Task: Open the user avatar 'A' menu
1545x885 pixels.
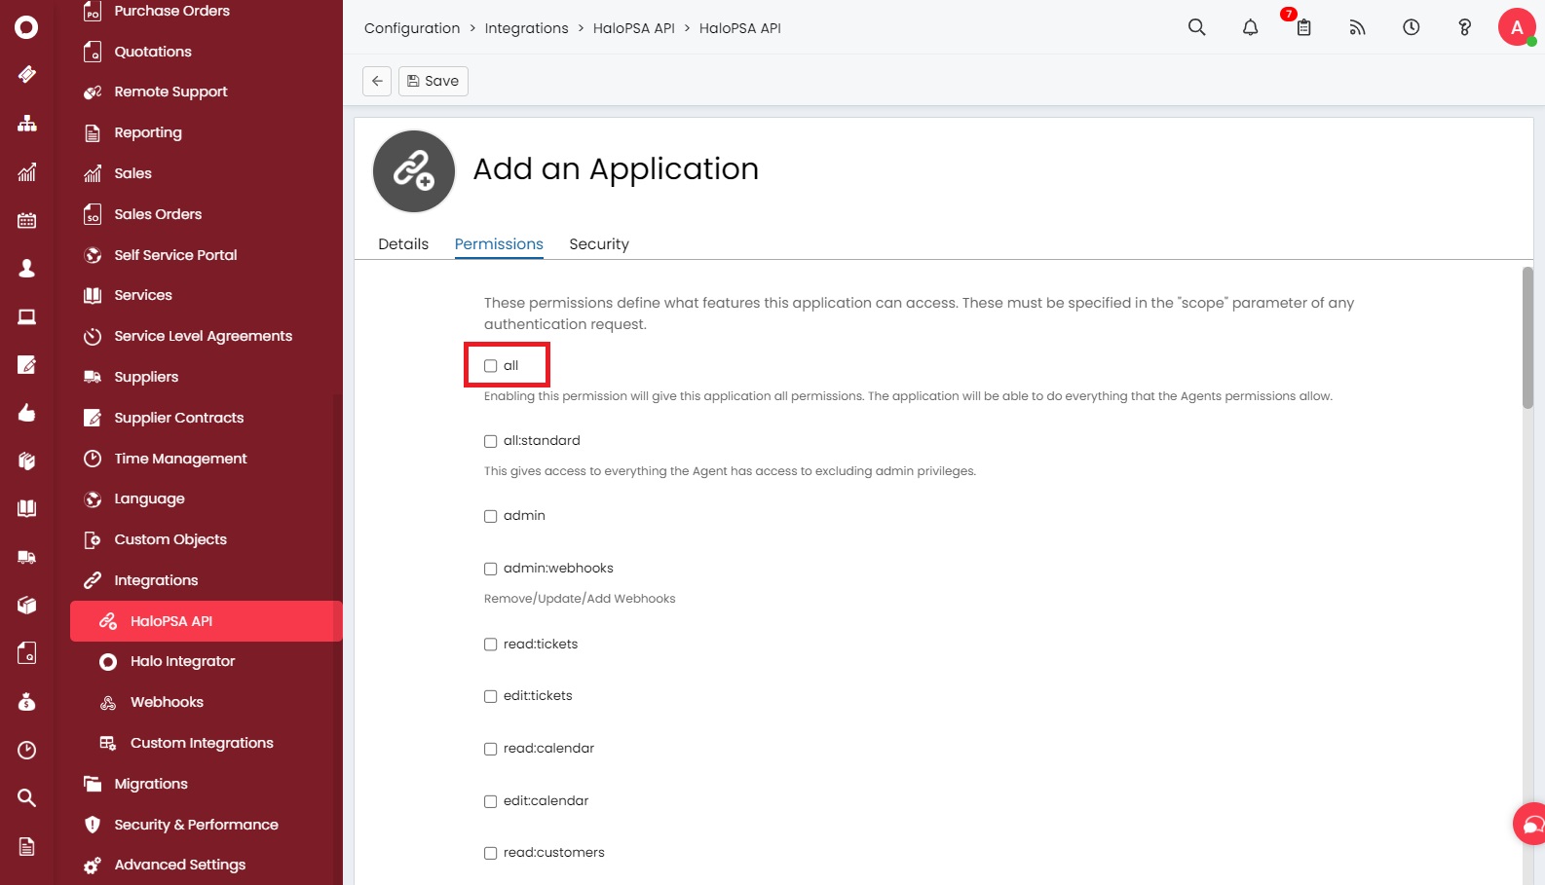Action: [1516, 27]
